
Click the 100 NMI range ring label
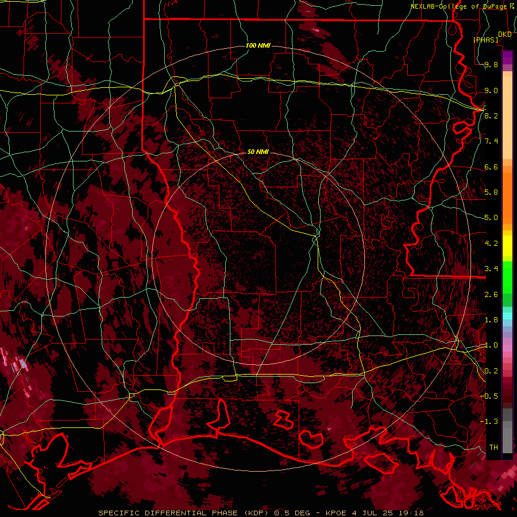tap(258, 45)
